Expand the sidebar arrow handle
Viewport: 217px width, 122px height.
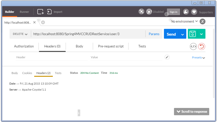(79, 113)
